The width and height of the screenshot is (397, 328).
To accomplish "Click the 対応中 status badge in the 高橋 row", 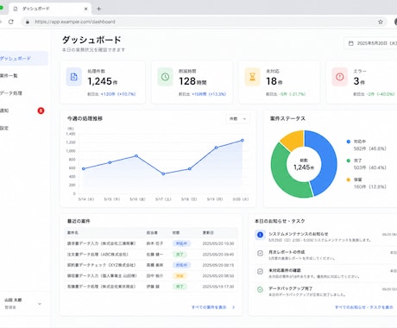I will coord(181,265).
